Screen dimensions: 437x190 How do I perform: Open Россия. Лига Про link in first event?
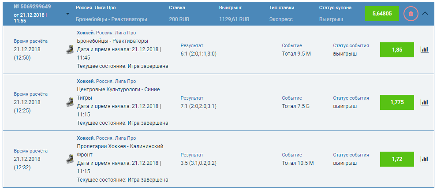116,33
